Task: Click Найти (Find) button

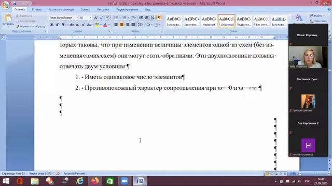Action: 317,16
